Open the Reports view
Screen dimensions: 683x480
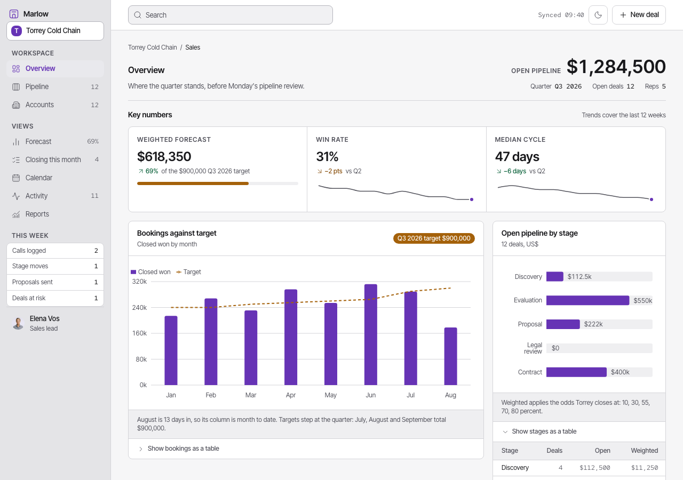pos(55,214)
